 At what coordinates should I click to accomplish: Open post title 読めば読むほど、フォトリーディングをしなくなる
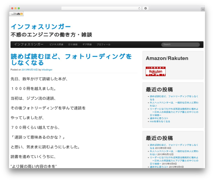pos(71,59)
